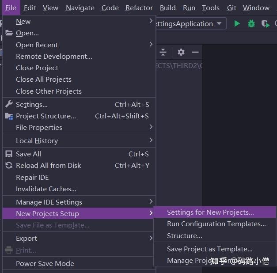Click the Collapse All icon
Viewport: 277px width, 273px height.
pyautogui.click(x=163, y=52)
